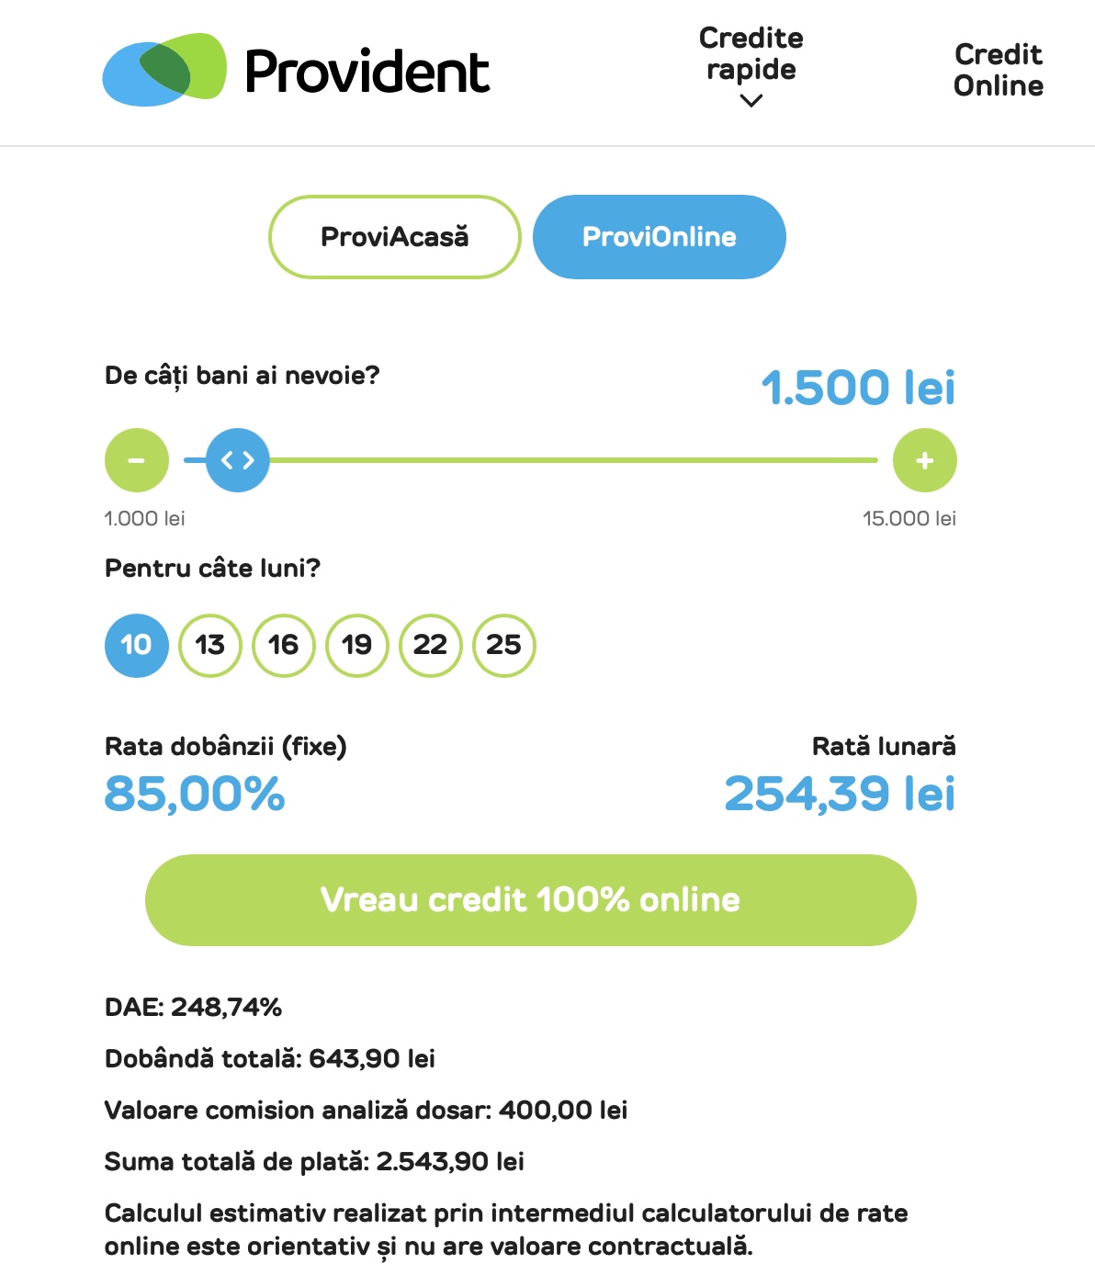
Task: Click Vreau credit 100% online button
Action: (x=531, y=900)
